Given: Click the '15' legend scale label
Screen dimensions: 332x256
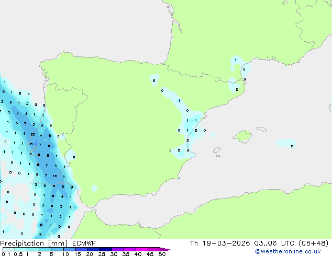Looking at the screenshot, I should tap(78, 254).
